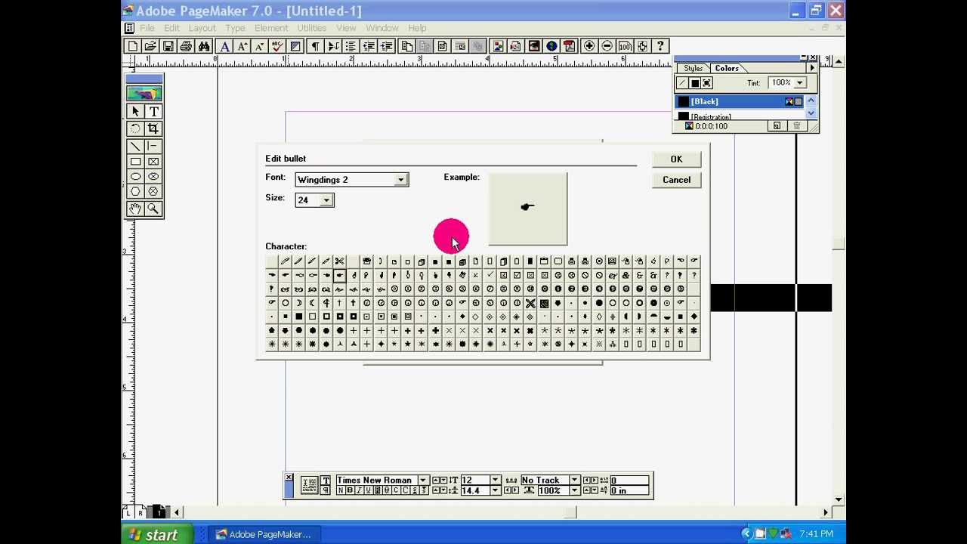Open the Colors palette flyout arrow

tap(812, 68)
